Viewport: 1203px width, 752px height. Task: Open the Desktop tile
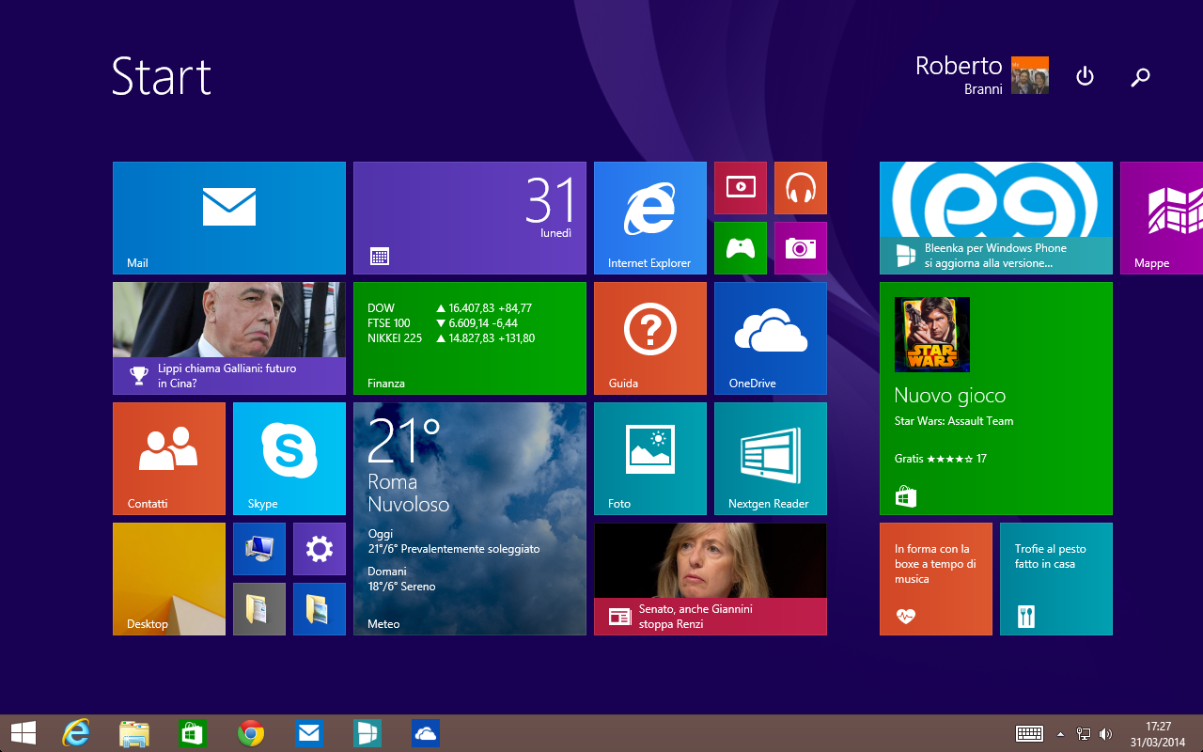169,579
